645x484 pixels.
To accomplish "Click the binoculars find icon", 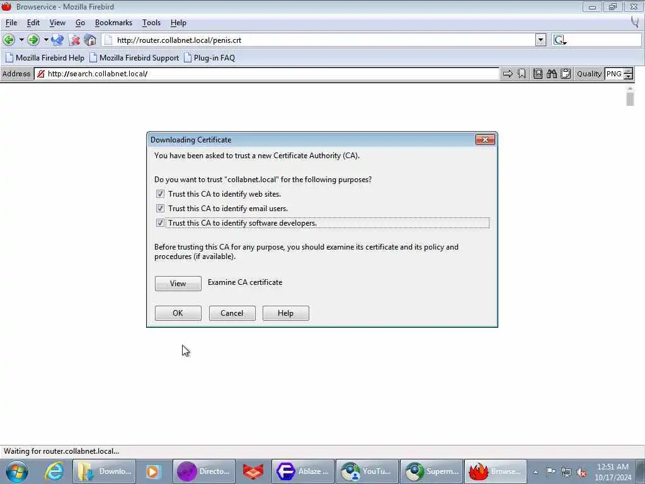I will click(x=552, y=74).
